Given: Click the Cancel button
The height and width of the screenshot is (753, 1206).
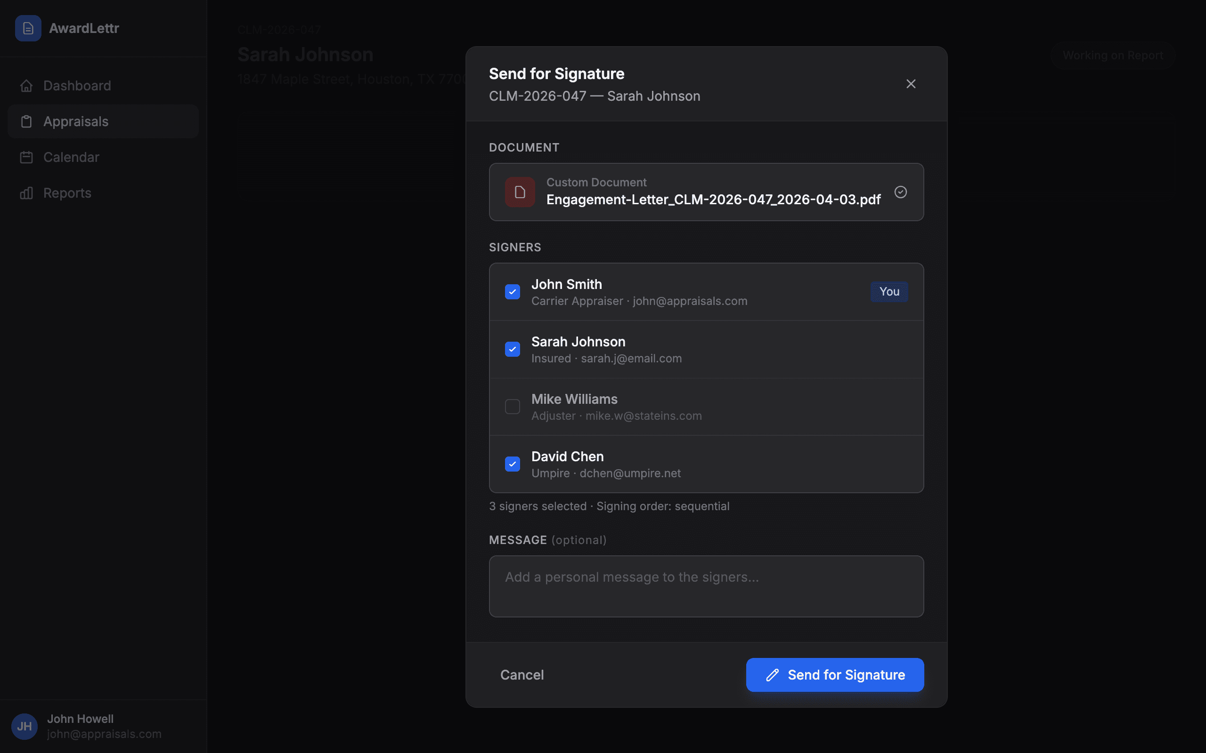Looking at the screenshot, I should 522,675.
